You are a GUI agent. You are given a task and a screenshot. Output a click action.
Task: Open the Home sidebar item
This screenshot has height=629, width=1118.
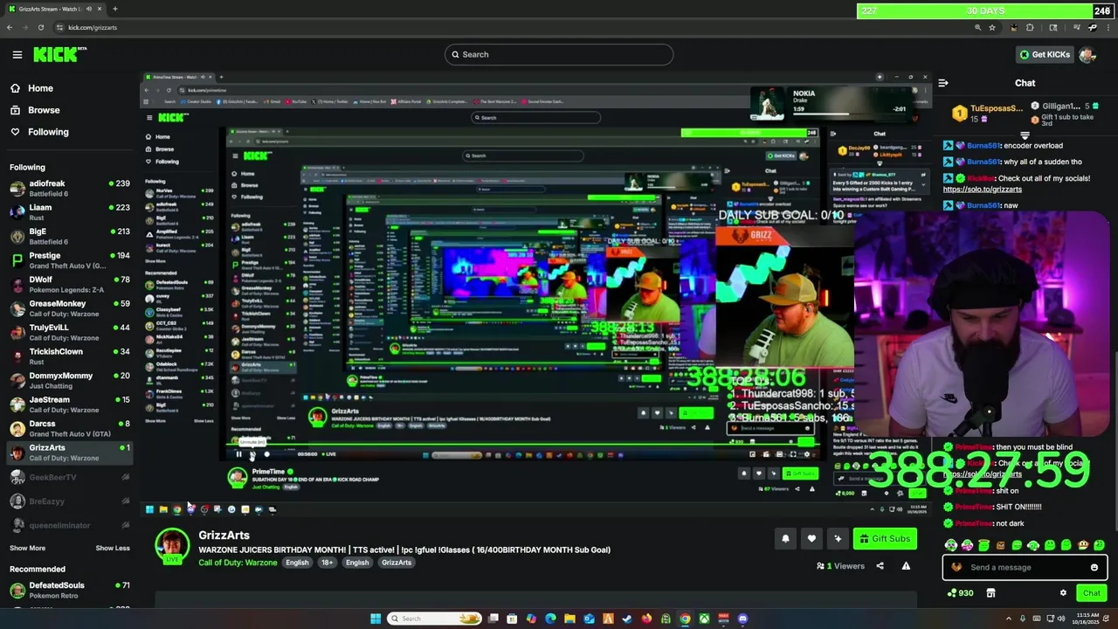coord(32,88)
